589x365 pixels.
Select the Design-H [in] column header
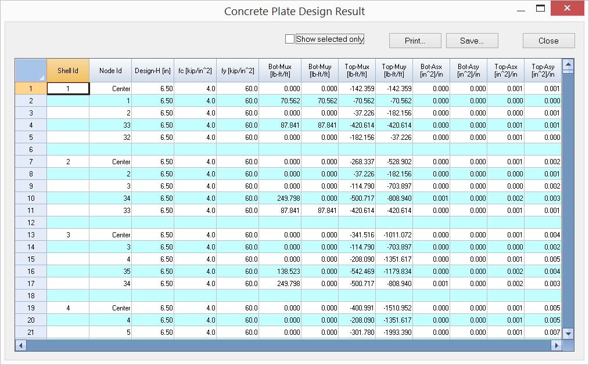[151, 70]
